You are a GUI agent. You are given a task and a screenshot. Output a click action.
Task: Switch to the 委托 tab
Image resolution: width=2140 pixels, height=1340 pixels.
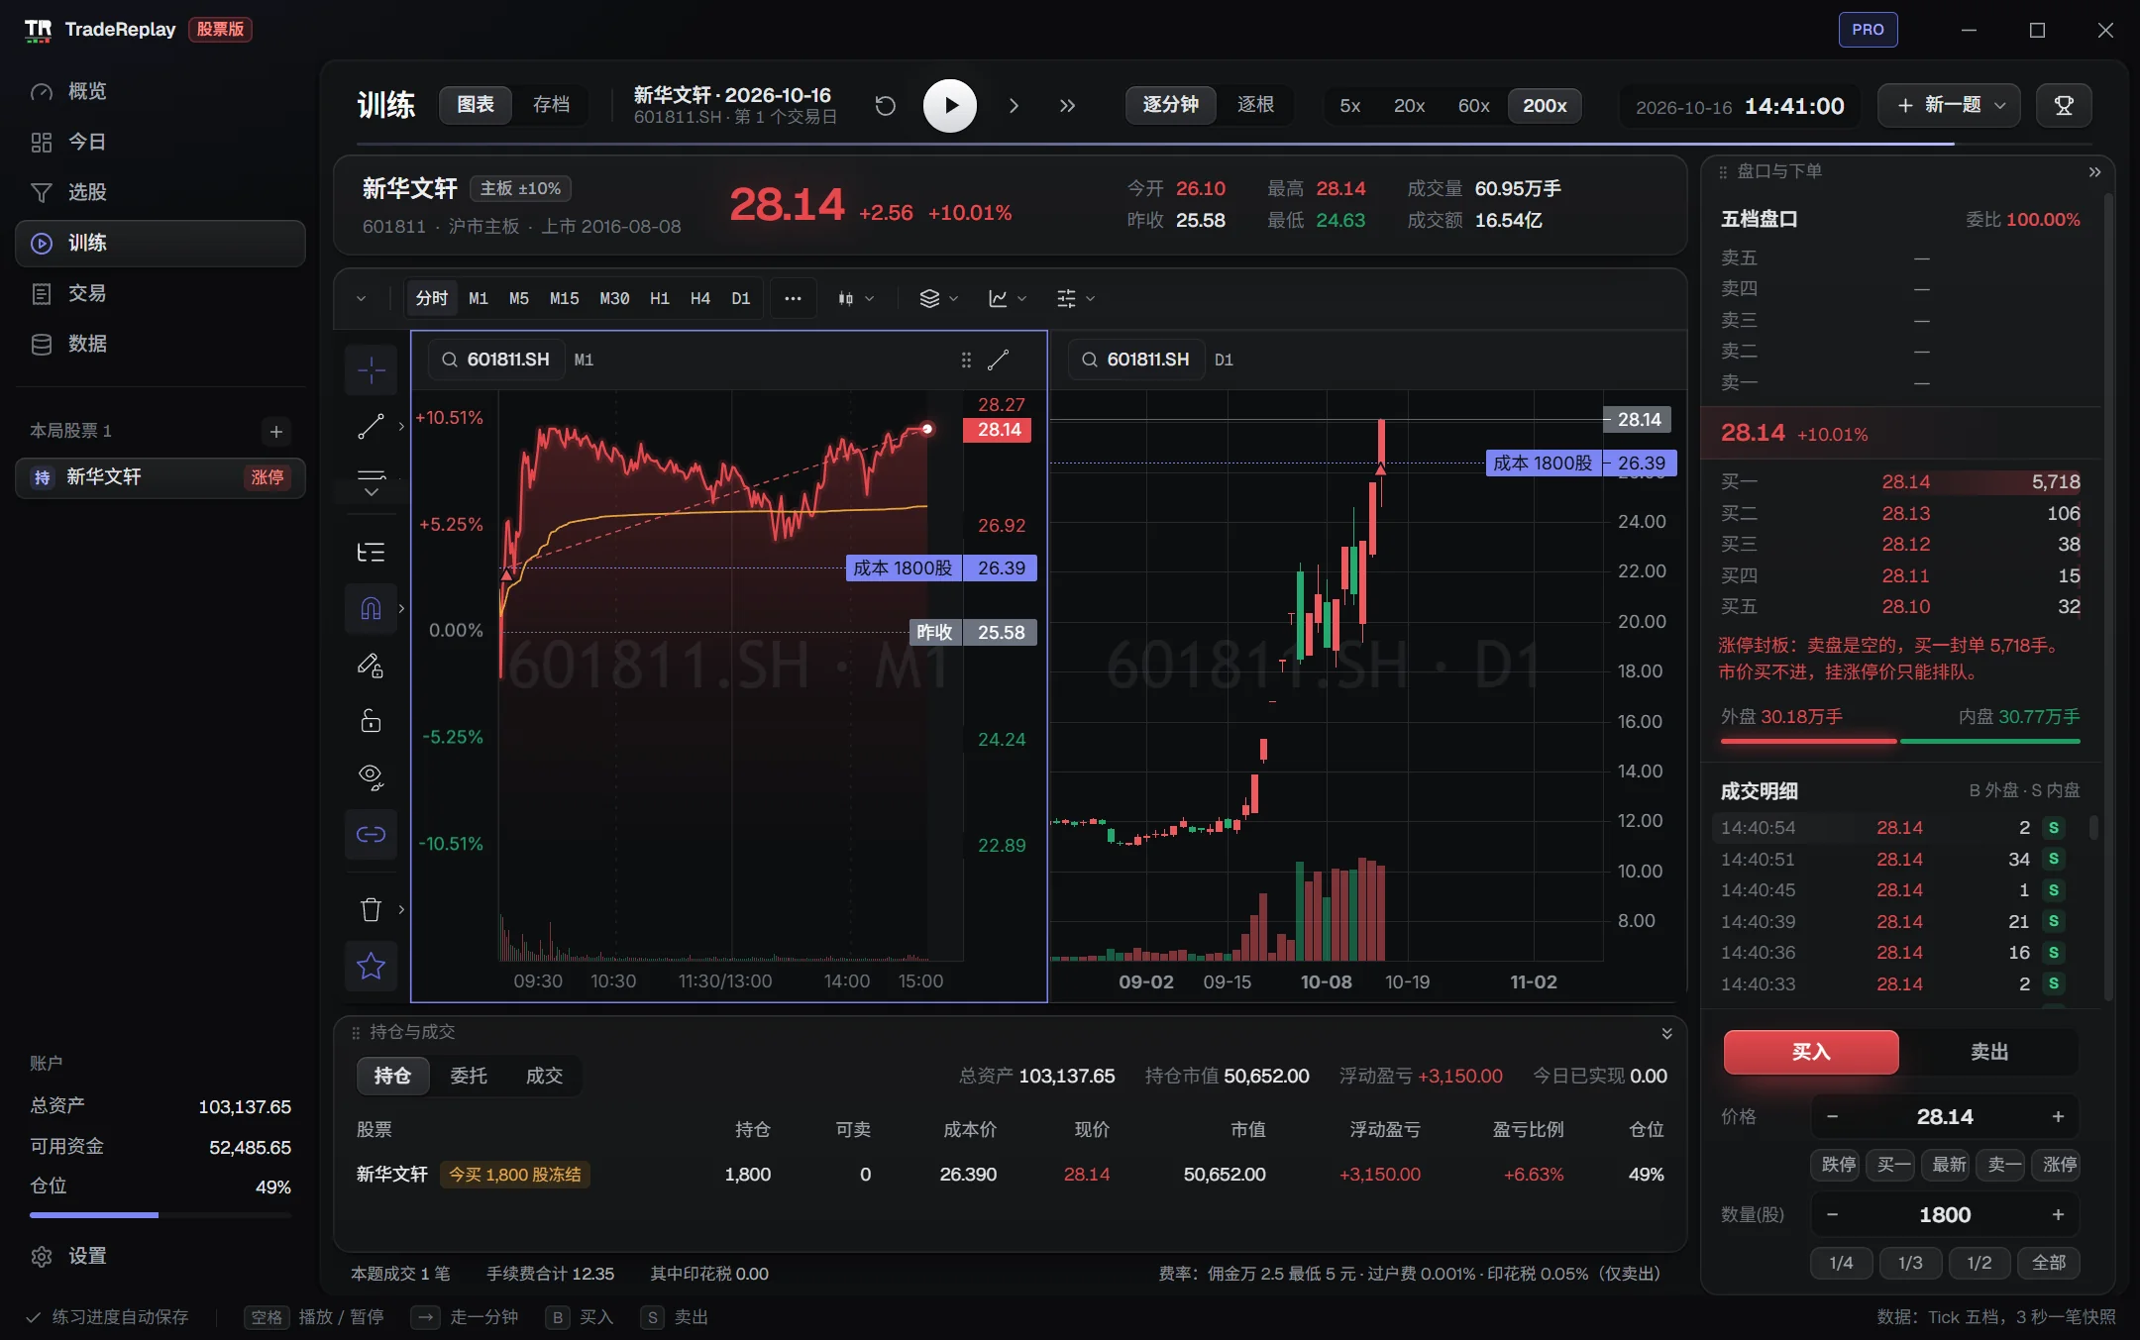[469, 1076]
